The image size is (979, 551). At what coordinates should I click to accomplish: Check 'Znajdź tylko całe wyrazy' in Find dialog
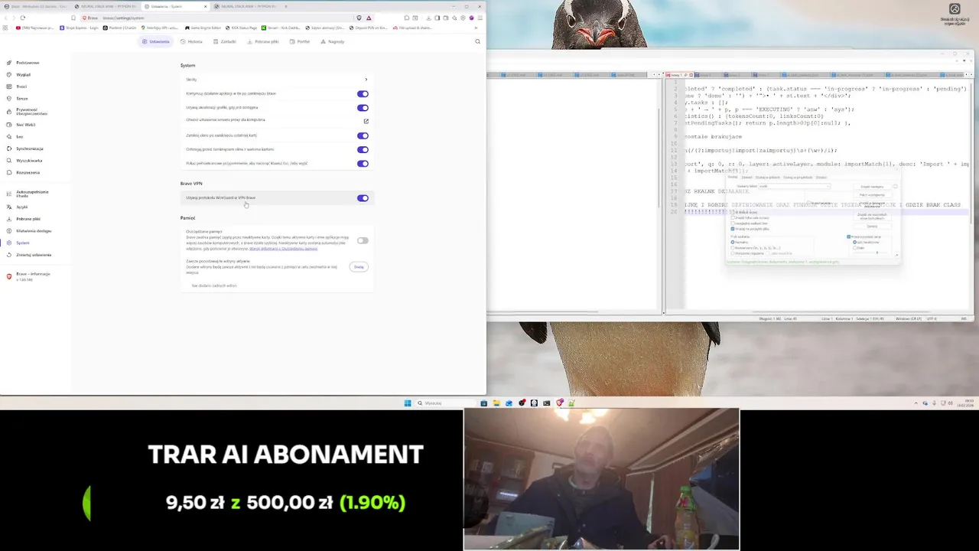pos(733,218)
